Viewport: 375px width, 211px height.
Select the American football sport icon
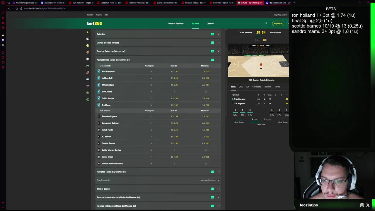(88, 72)
